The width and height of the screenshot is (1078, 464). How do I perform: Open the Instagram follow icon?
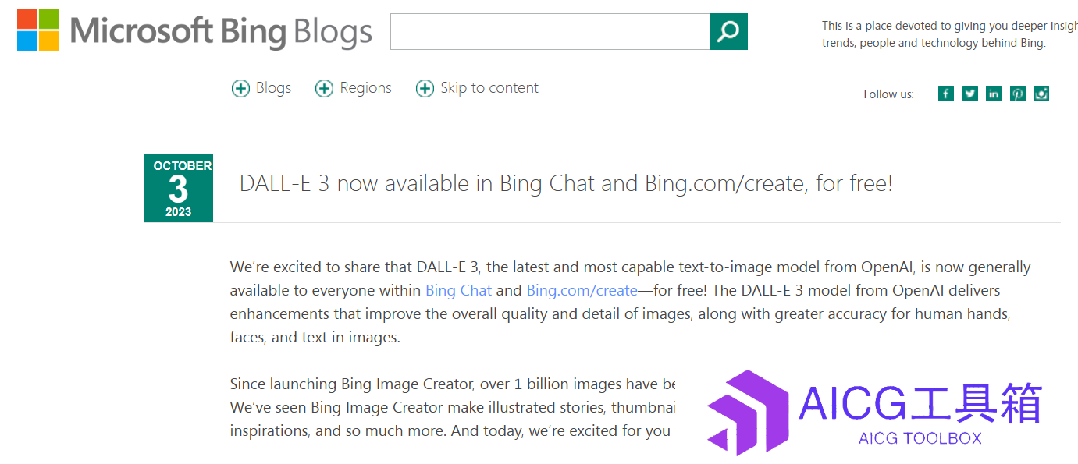tap(1041, 94)
